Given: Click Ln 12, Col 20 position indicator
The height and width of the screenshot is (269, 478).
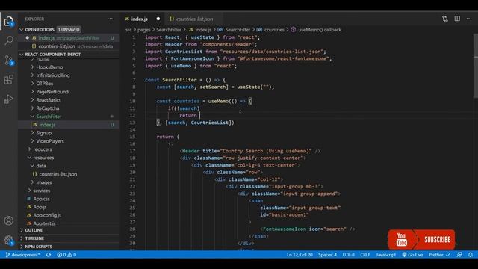Looking at the screenshot, I should pyautogui.click(x=299, y=255).
